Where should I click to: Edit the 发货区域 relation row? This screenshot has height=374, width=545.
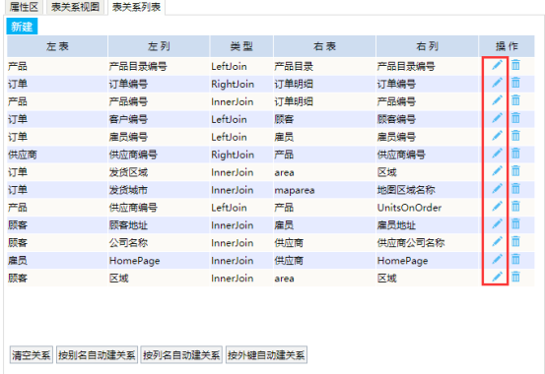click(497, 171)
